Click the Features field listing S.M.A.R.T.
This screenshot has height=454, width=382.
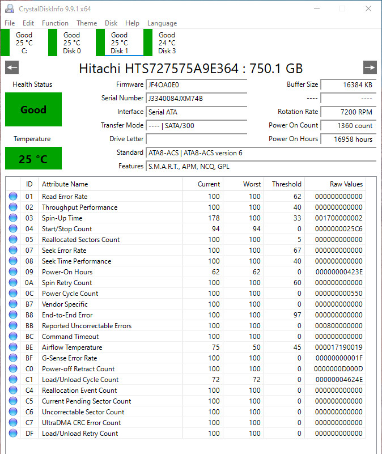click(x=261, y=167)
